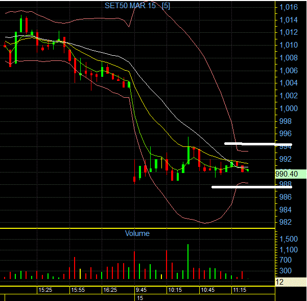The width and height of the screenshot is (307, 301).
Task: Select the 15:25 time axis label
Action: (45, 290)
